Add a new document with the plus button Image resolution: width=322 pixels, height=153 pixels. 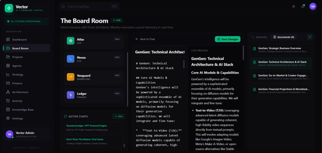tap(310, 37)
